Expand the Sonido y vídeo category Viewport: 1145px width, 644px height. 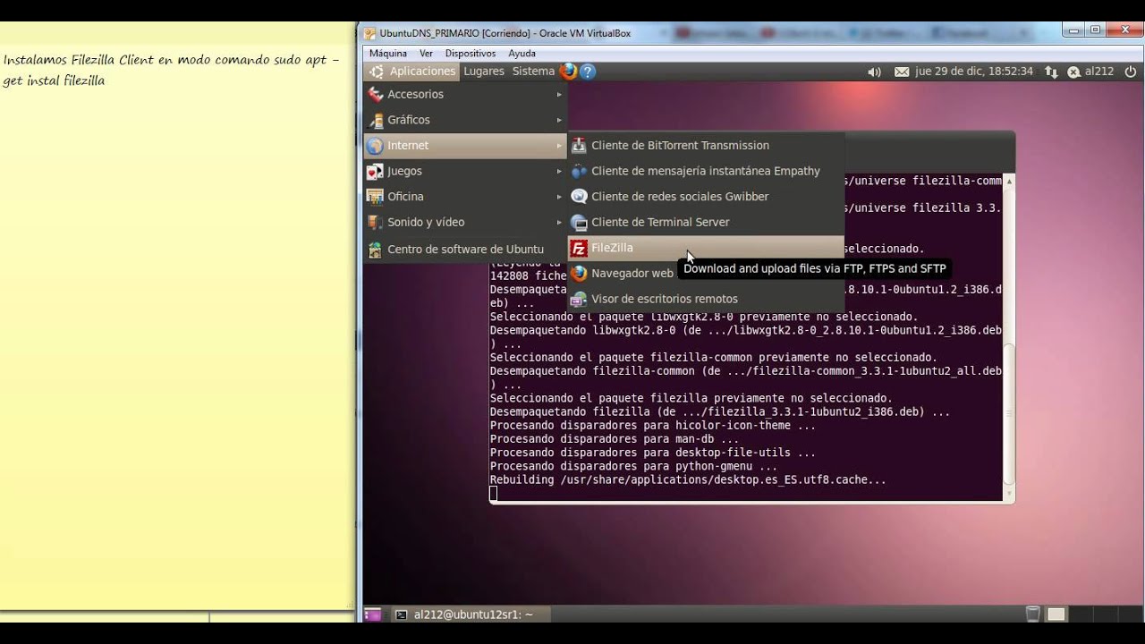[x=465, y=222]
